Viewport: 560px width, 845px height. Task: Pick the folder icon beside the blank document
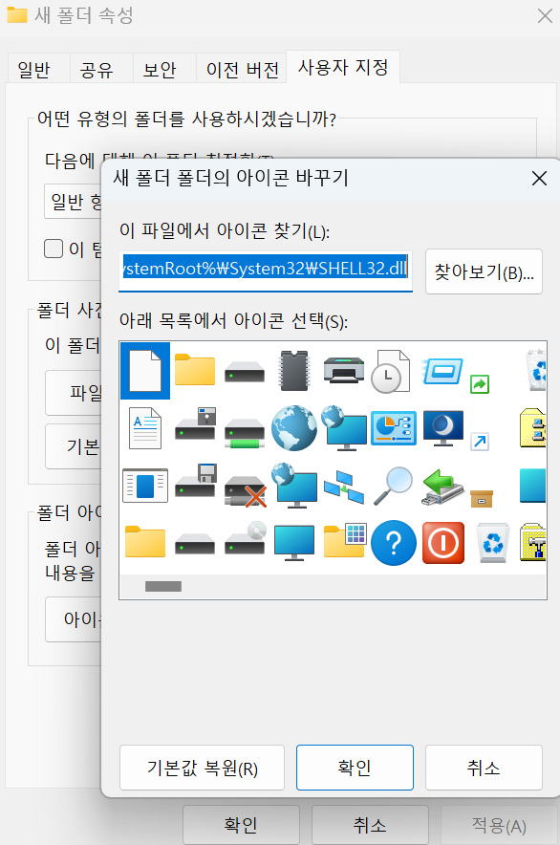pyautogui.click(x=195, y=370)
